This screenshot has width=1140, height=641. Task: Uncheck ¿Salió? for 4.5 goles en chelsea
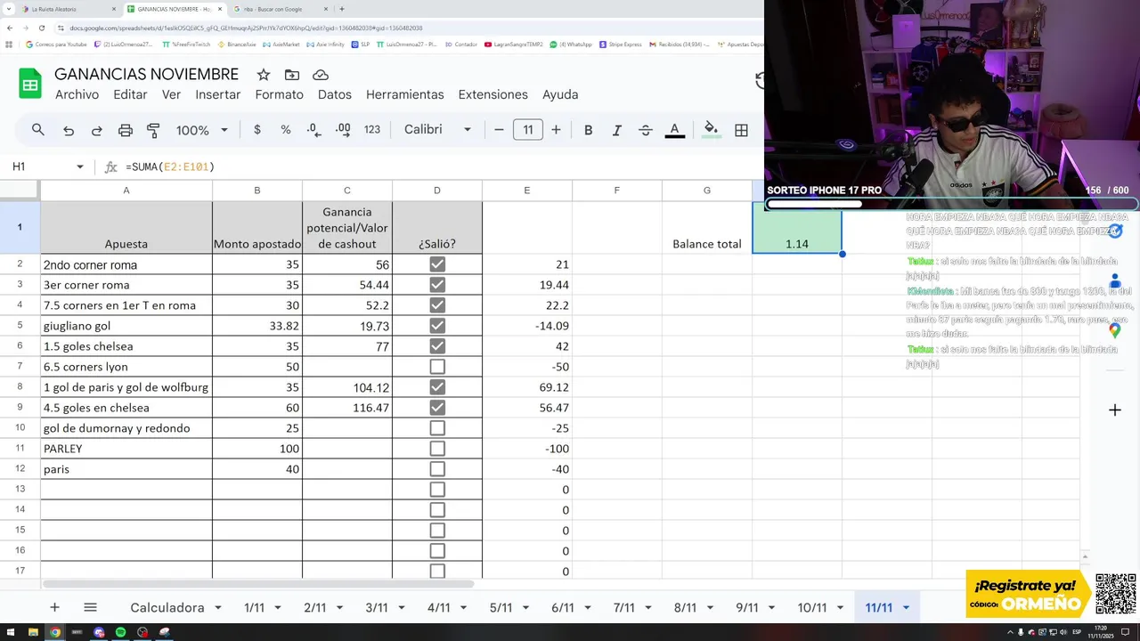(437, 408)
